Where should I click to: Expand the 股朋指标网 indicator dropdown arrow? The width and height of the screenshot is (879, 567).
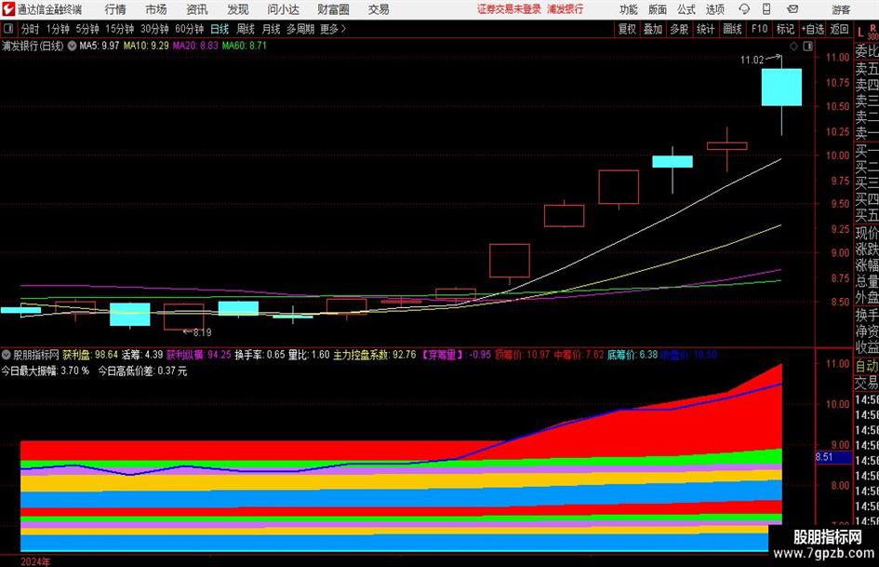(x=7, y=355)
